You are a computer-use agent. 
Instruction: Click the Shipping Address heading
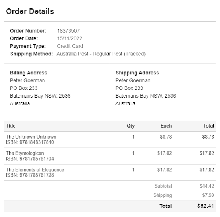137,73
